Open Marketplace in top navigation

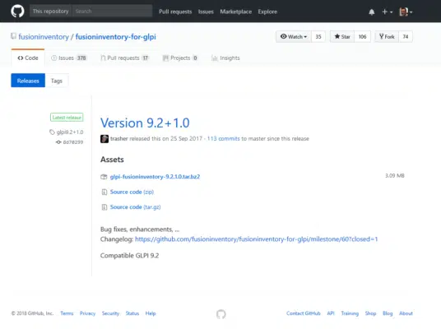235,12
